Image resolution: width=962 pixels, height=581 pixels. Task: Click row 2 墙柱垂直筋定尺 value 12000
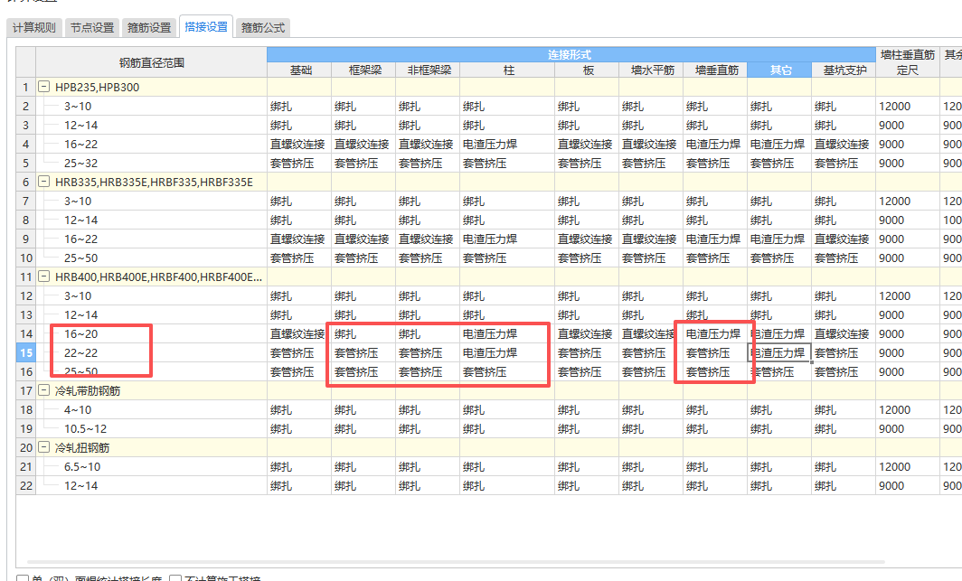point(908,106)
